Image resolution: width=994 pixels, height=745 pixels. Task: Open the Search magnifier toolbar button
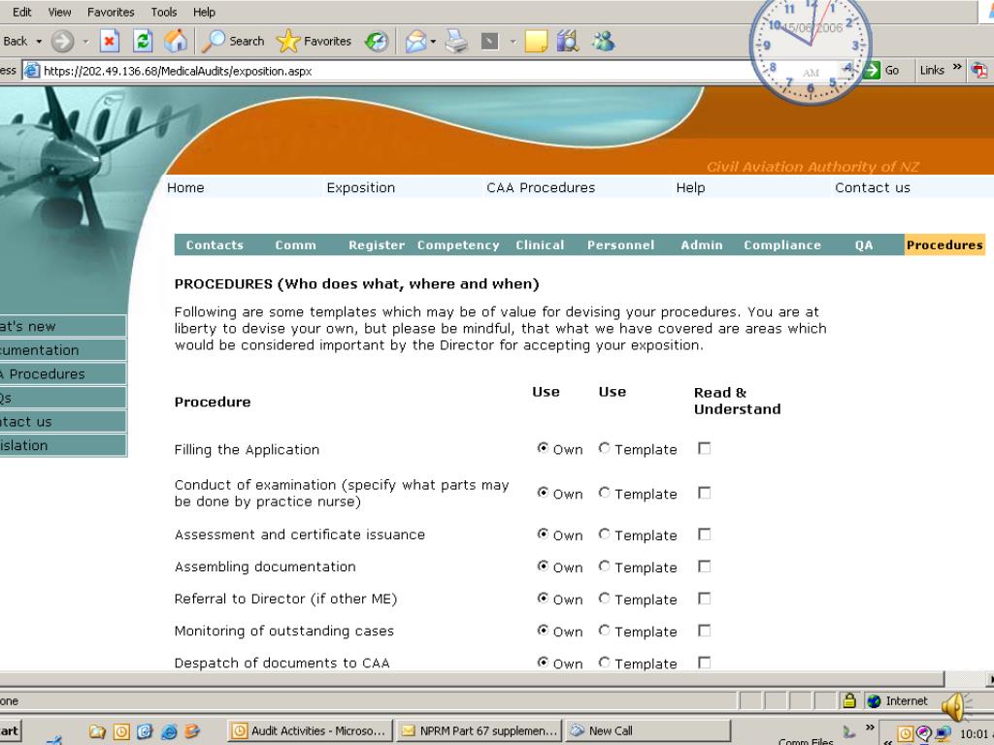pos(233,41)
